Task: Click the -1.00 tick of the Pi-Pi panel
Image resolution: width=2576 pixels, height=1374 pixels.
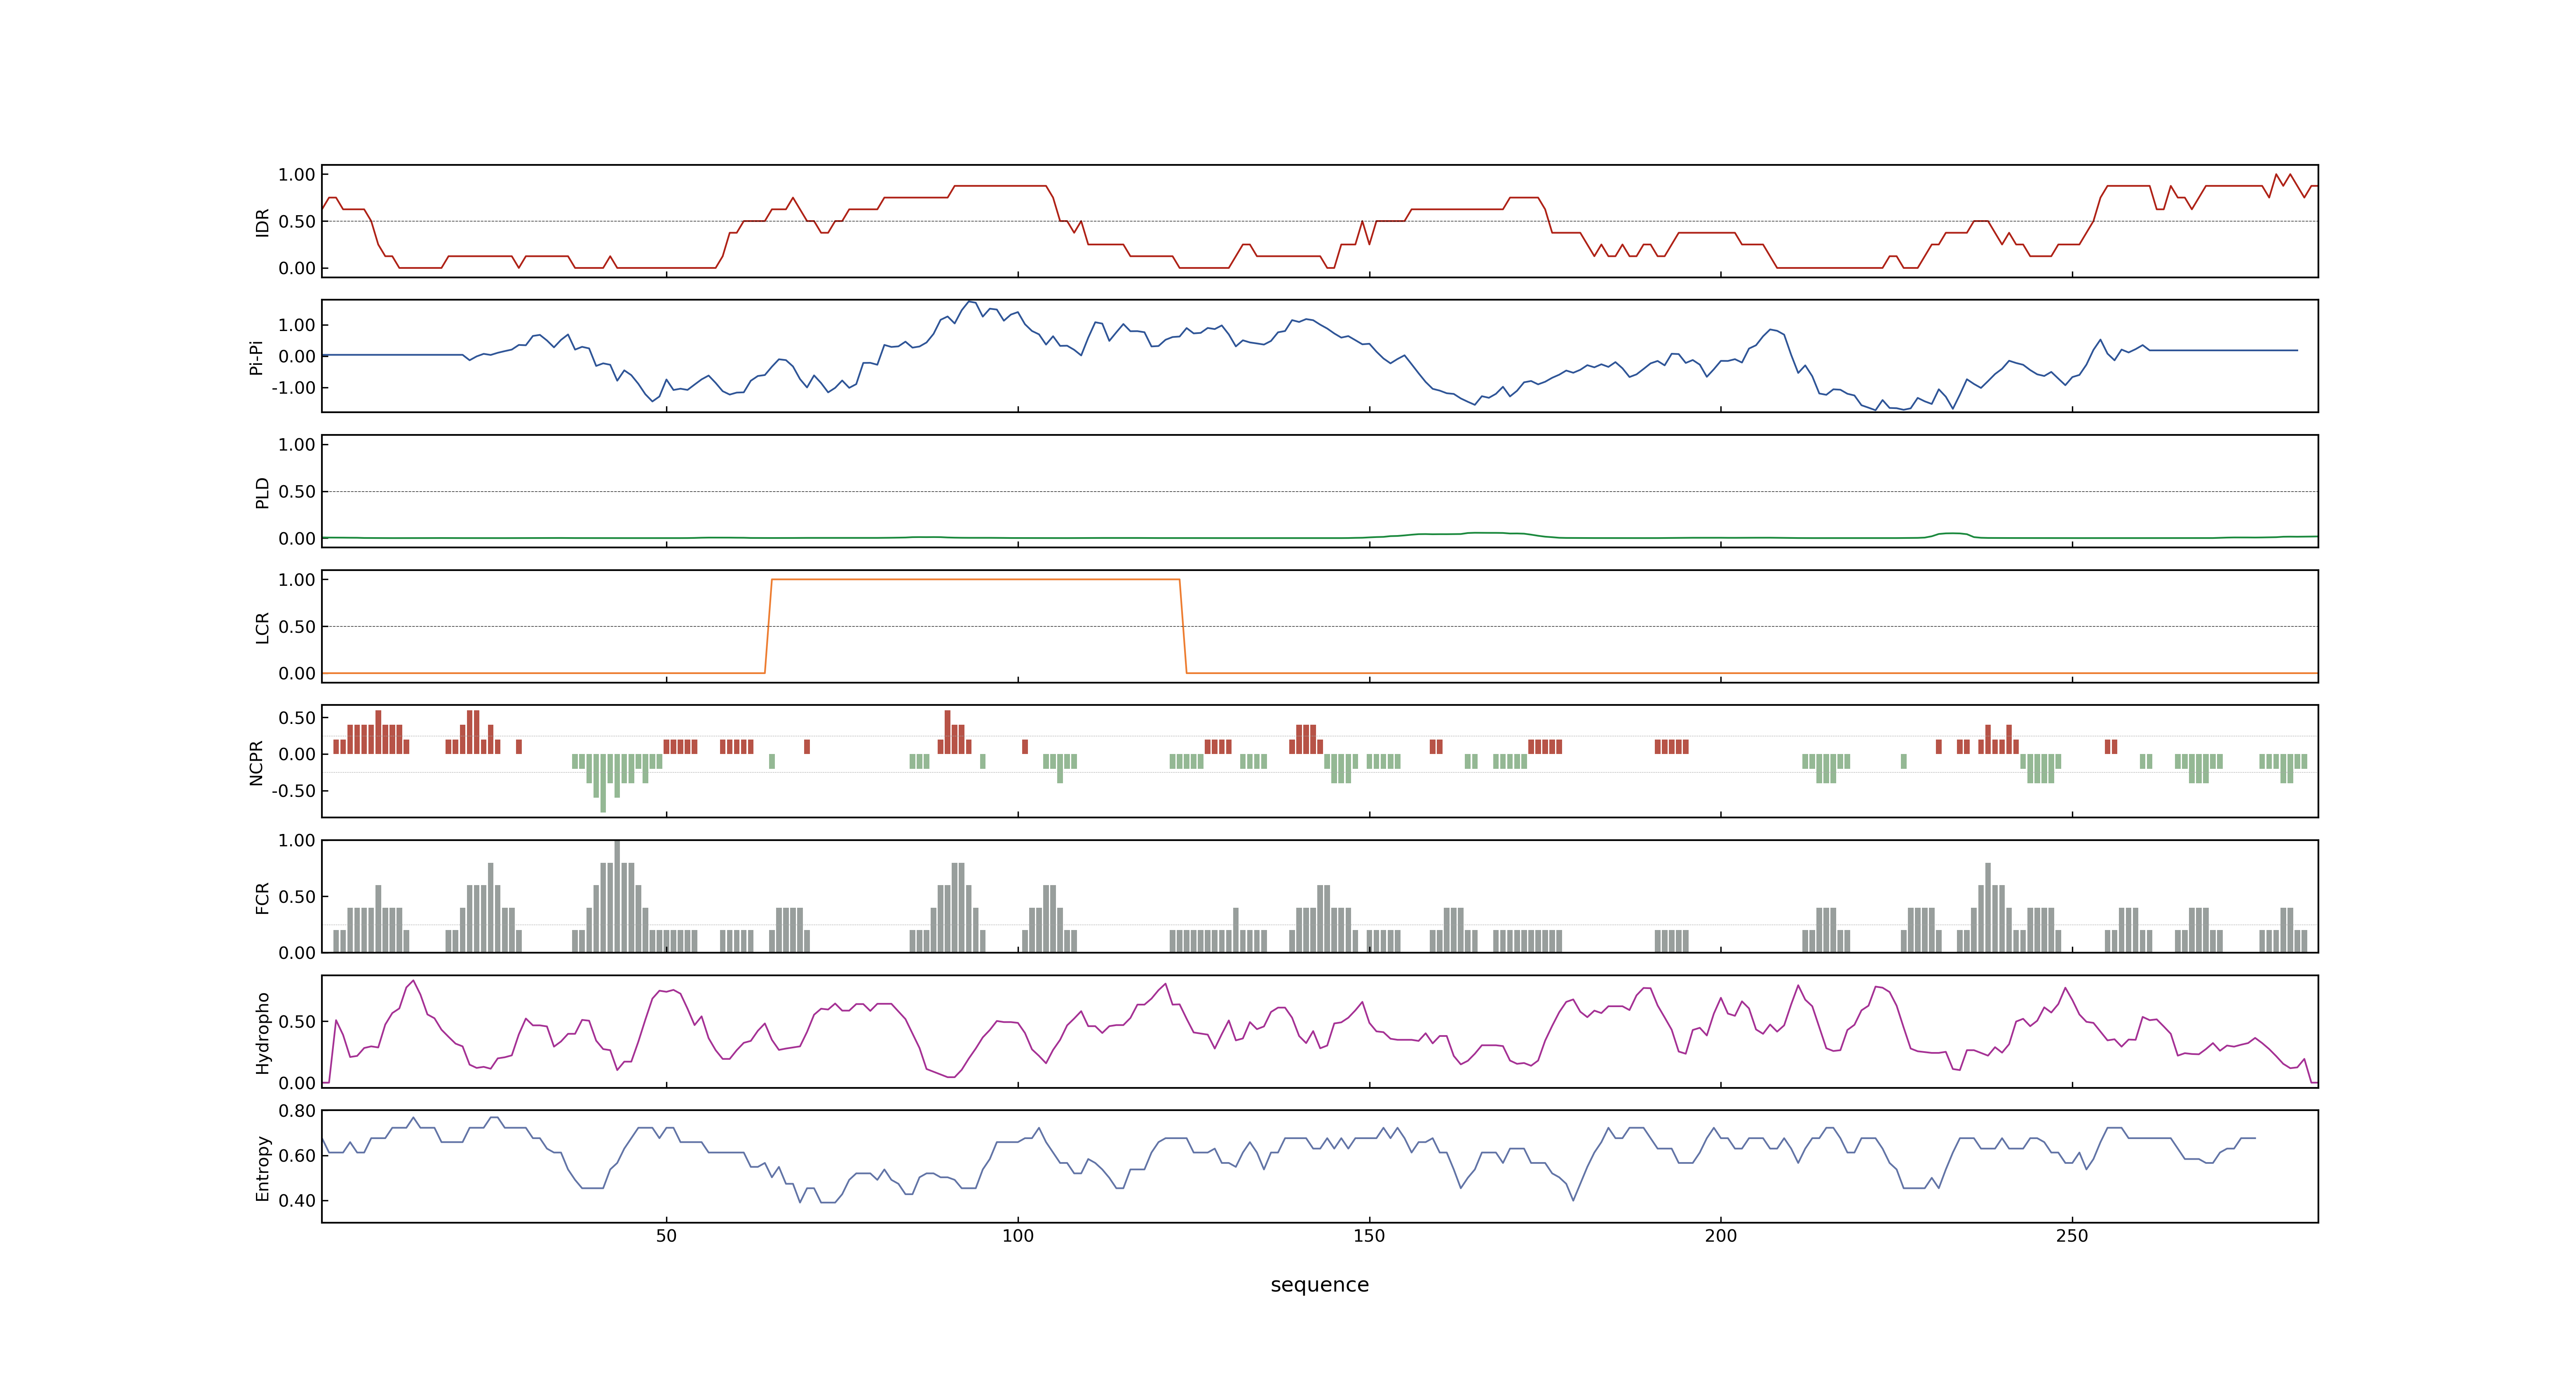Action: point(293,388)
